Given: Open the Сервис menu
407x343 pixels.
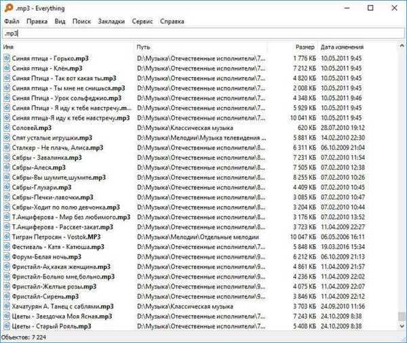Looking at the screenshot, I should pyautogui.click(x=142, y=21).
